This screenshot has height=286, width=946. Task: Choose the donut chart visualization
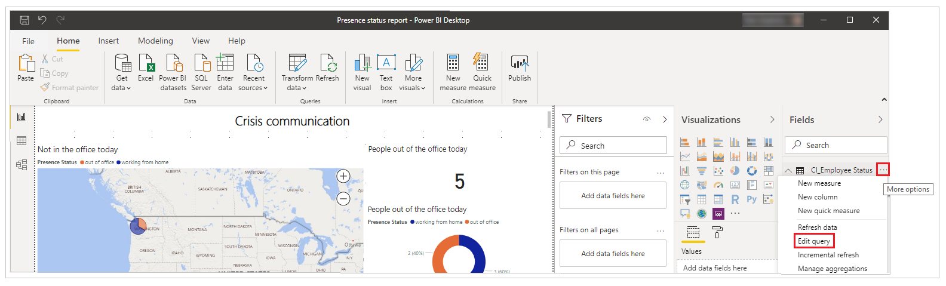[x=752, y=171]
